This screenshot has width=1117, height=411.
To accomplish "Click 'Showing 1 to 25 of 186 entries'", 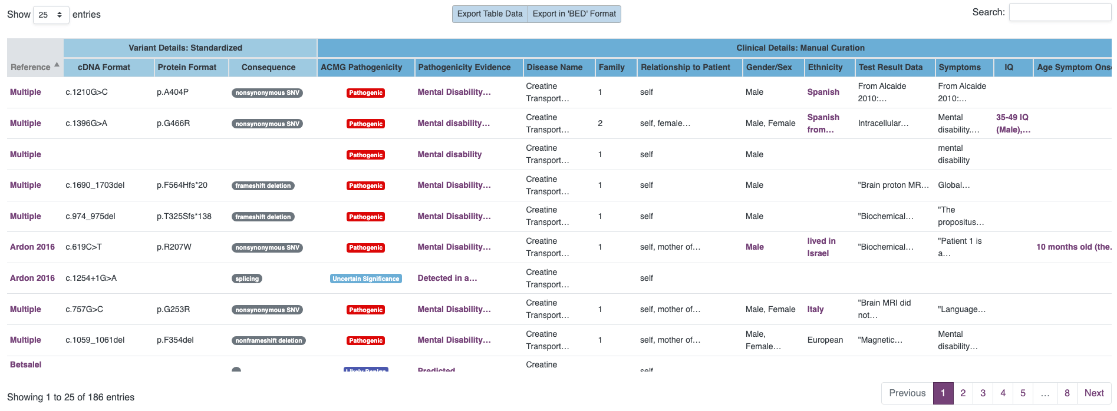I will tap(71, 397).
